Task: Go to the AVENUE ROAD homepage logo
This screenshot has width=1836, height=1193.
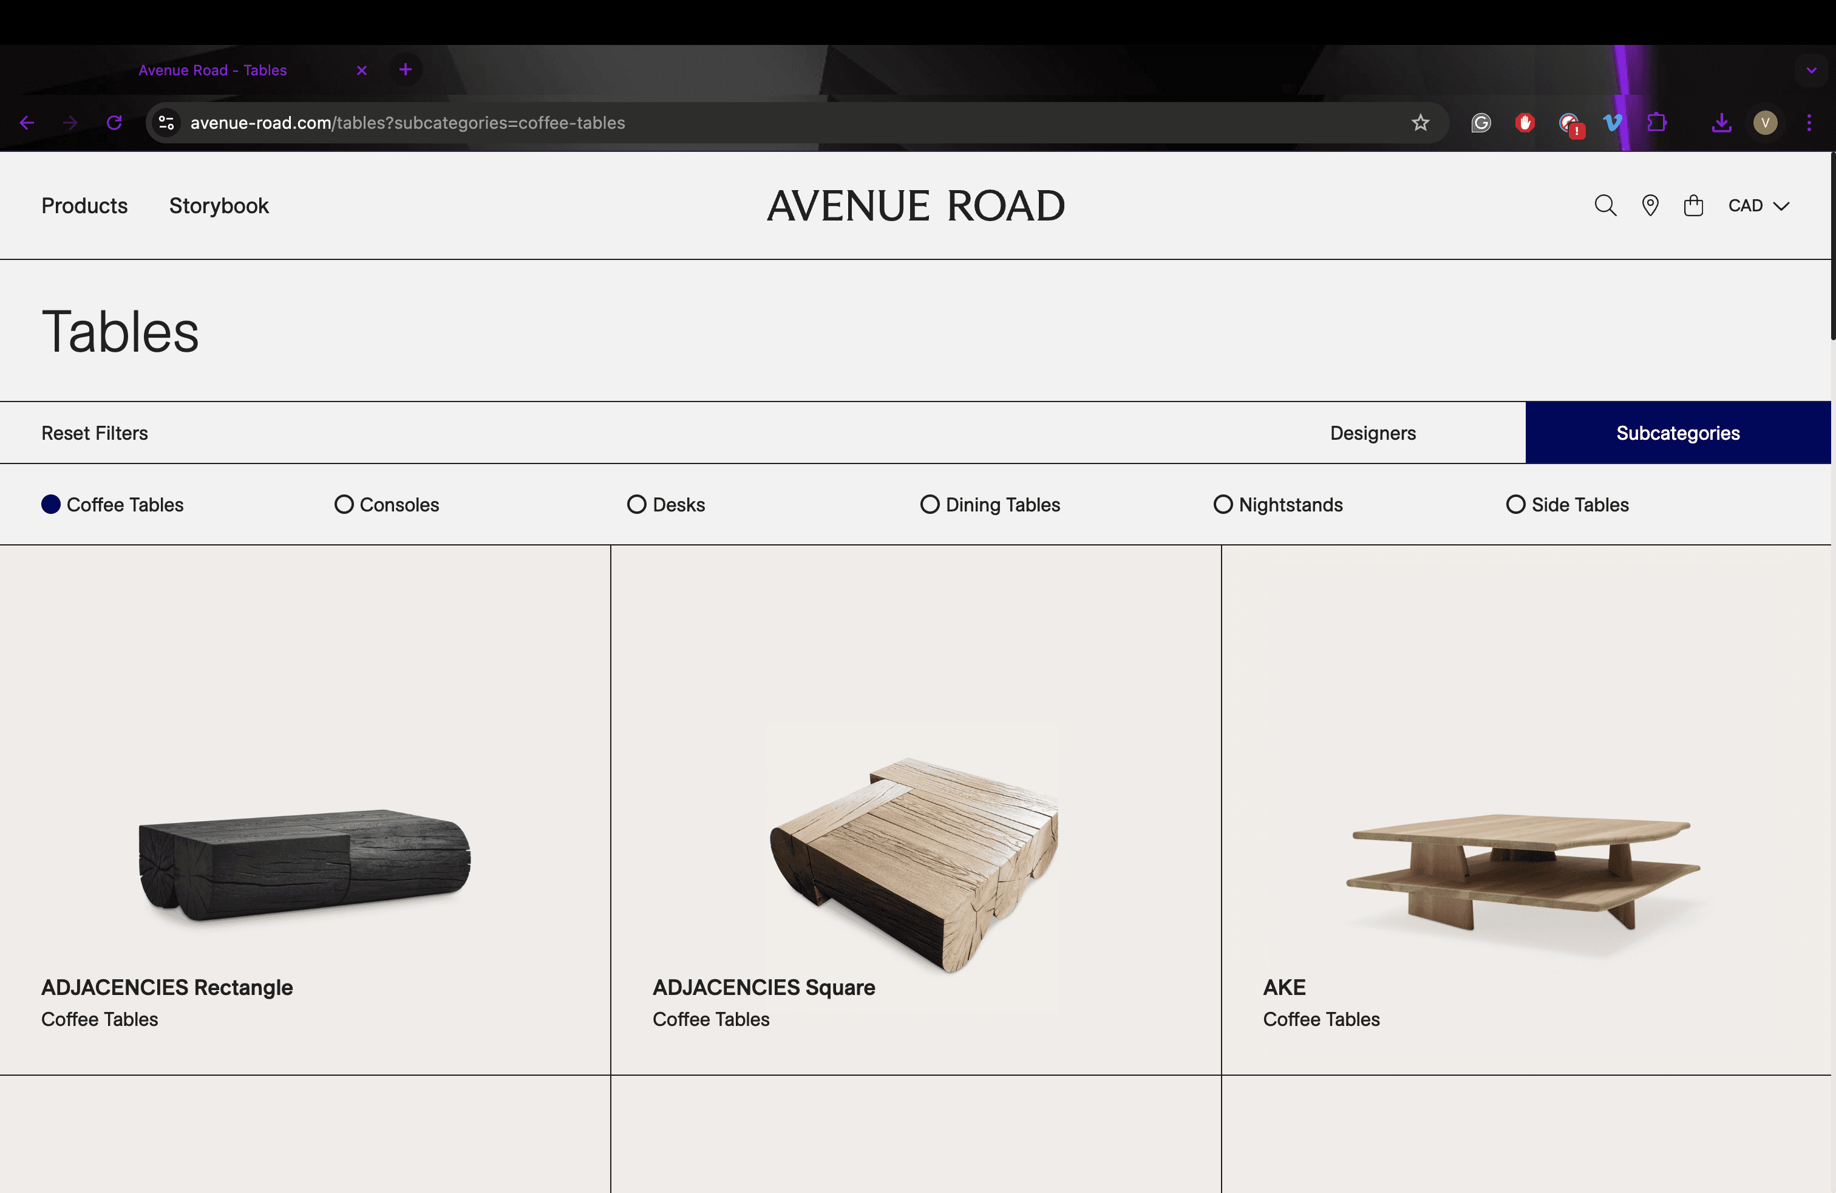Action: 916,205
